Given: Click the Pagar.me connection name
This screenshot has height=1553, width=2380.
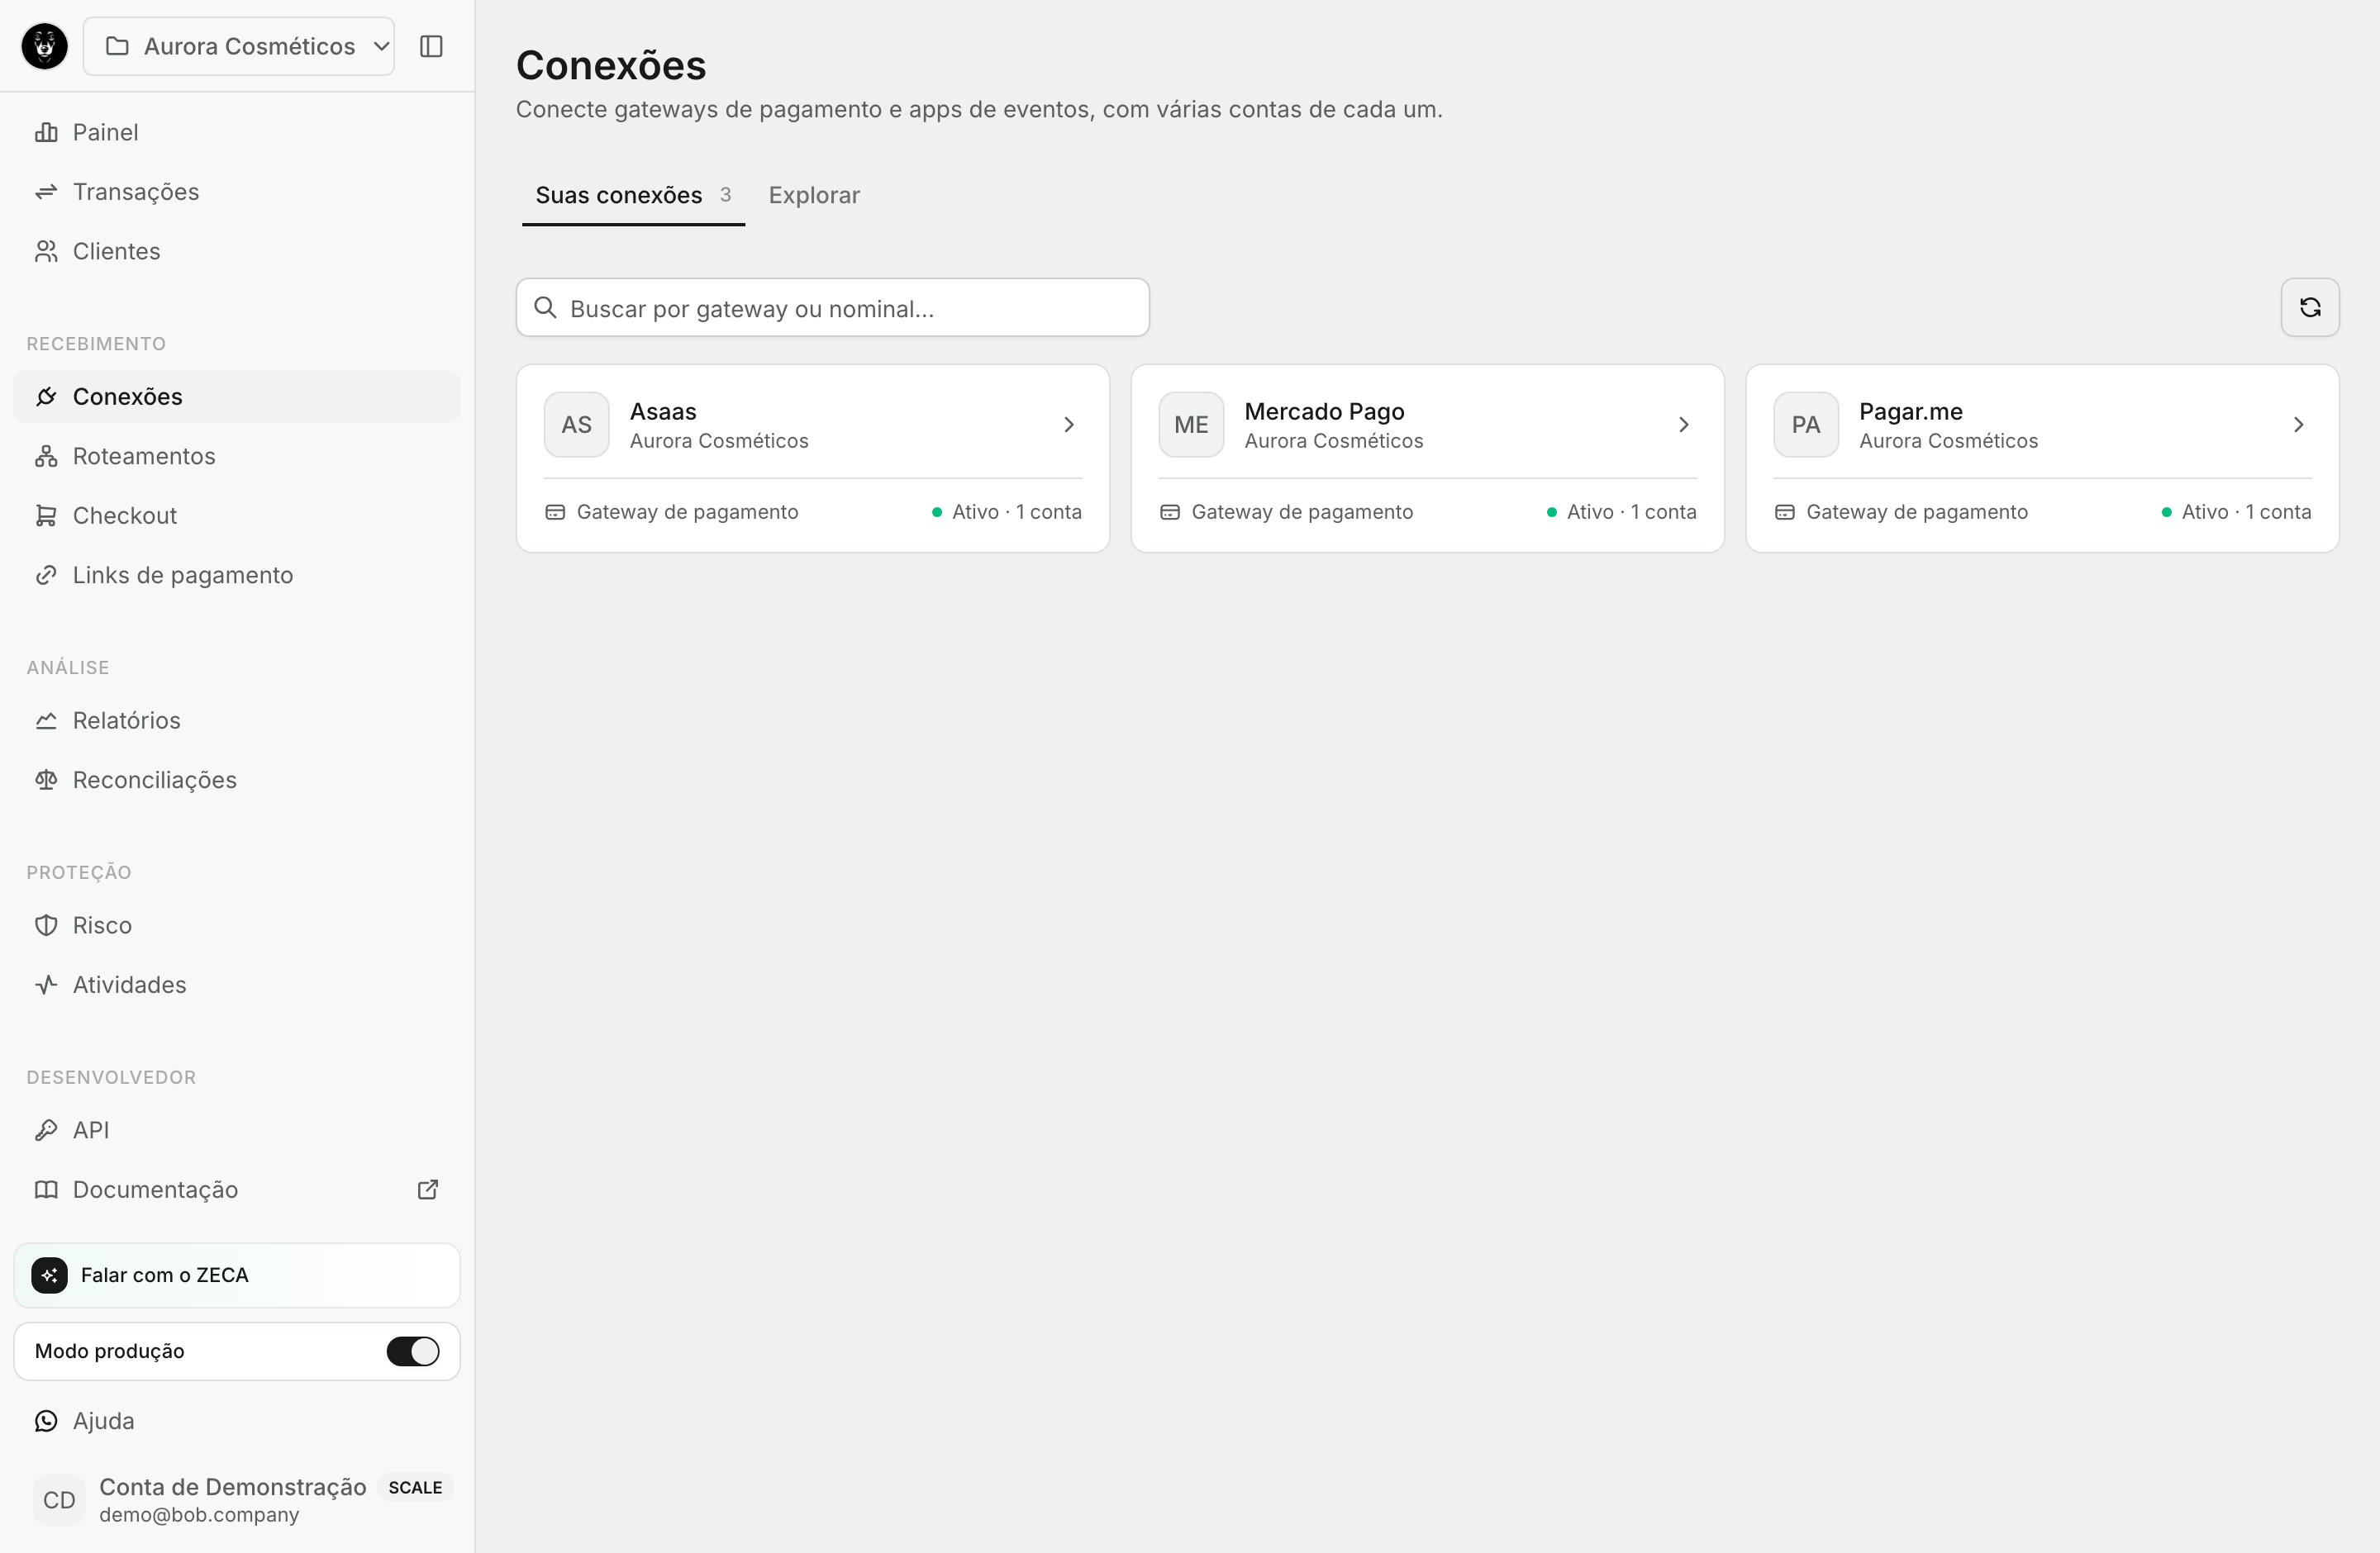Looking at the screenshot, I should (x=1910, y=411).
